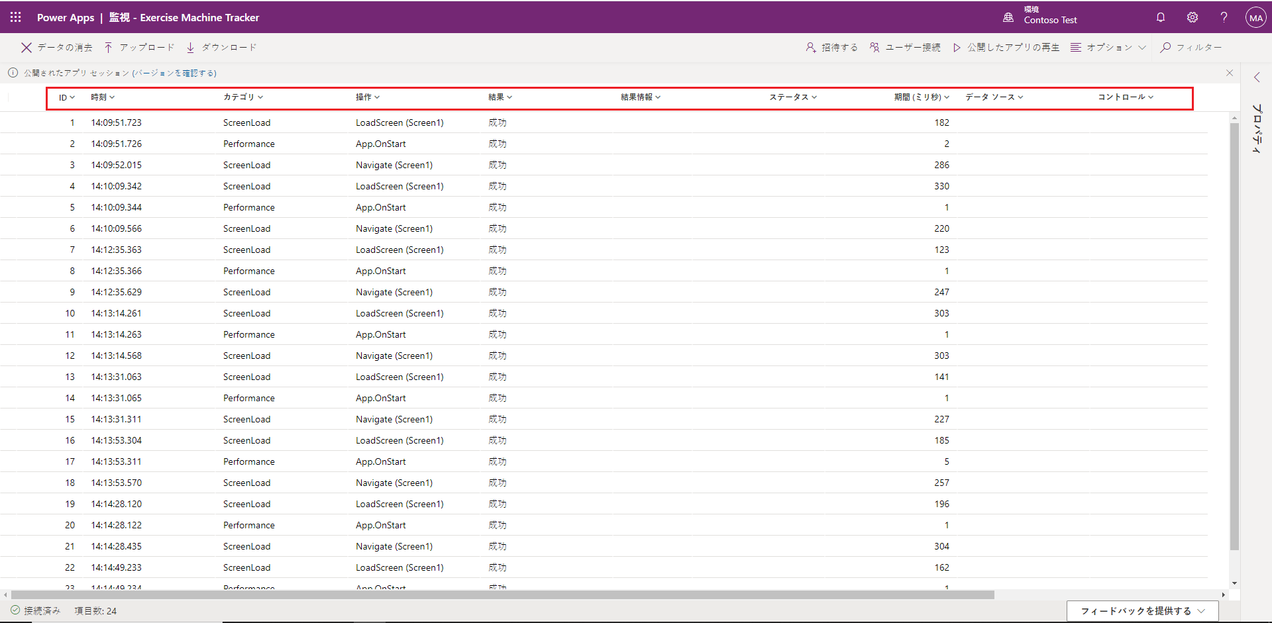Select time 14:09:51.723 in row 1
This screenshot has width=1272, height=623.
click(x=117, y=122)
